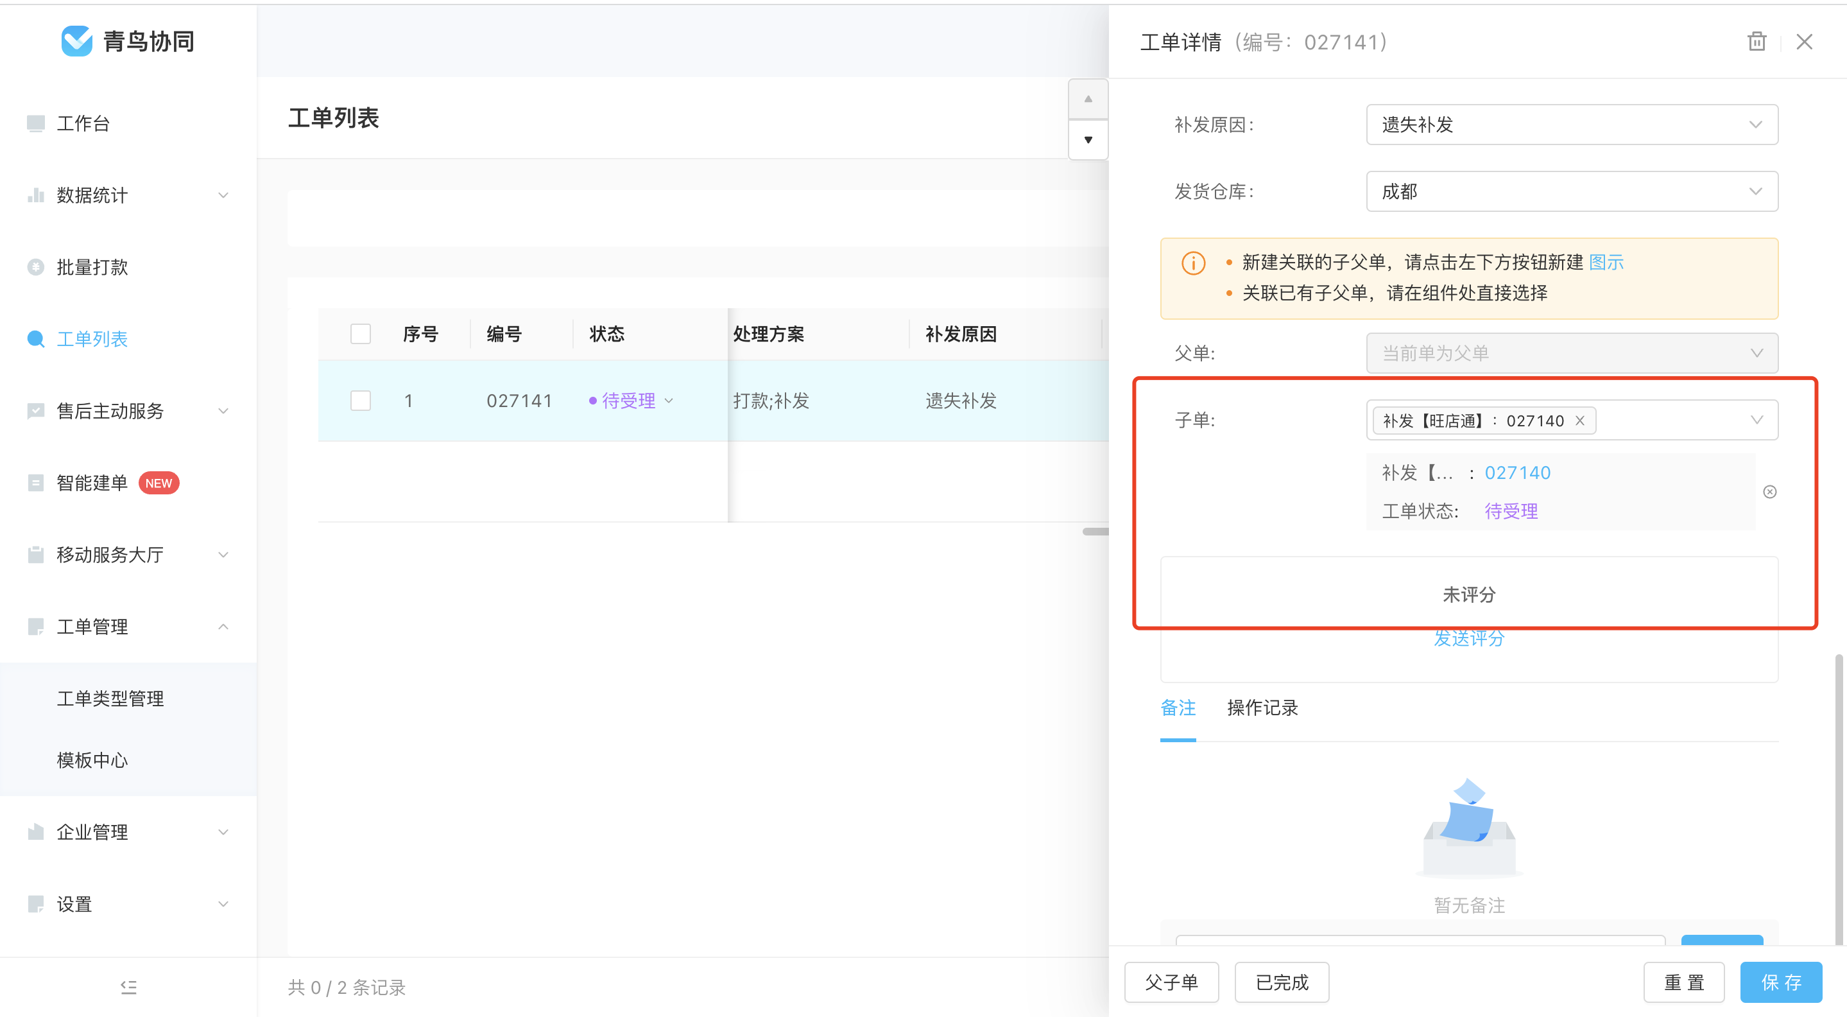Expand the 售后主动服务 menu chevron
1847x1017 pixels.
(x=223, y=410)
